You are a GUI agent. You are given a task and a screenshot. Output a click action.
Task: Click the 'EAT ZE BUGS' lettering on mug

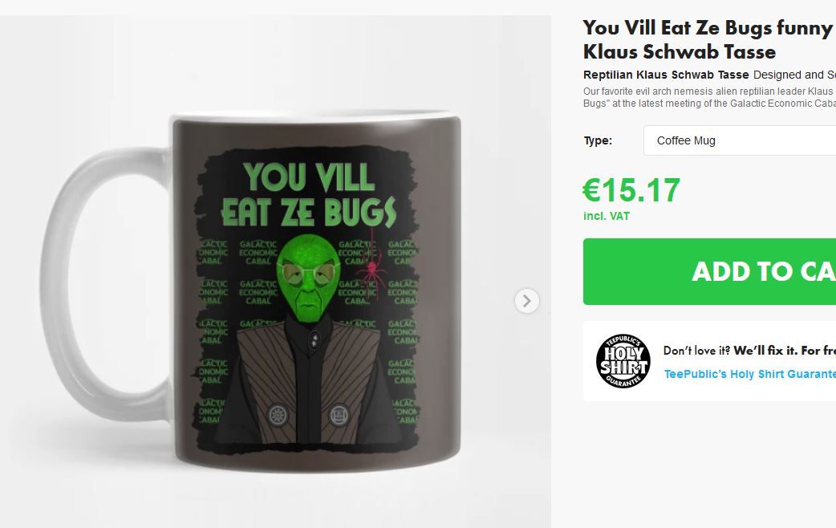click(x=309, y=213)
